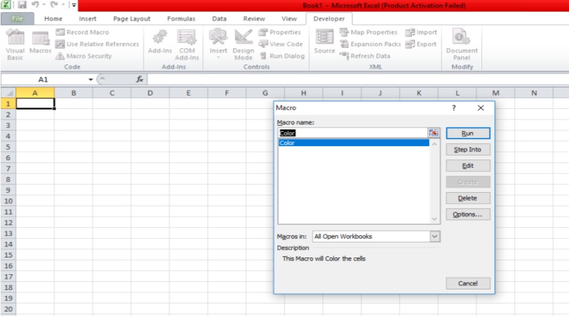Select column M header
Screen dimensions: 569x316
pyautogui.click(x=496, y=93)
